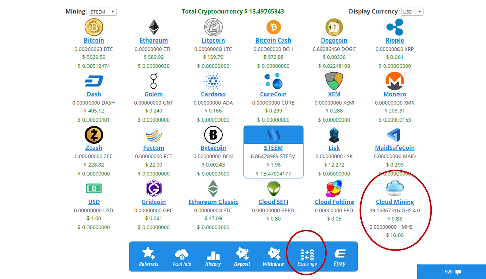Click the Cardano dotted icon
The image size is (486, 279).
[213, 81]
